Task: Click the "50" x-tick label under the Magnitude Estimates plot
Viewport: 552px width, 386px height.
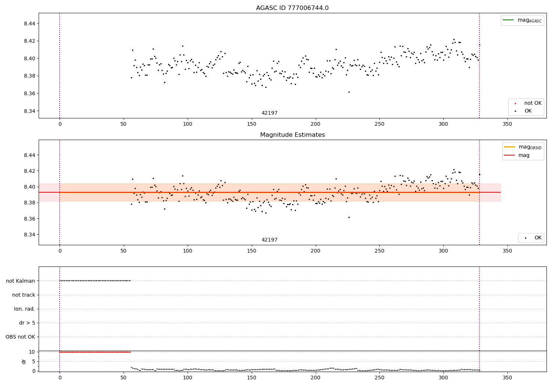Action: 124,251
